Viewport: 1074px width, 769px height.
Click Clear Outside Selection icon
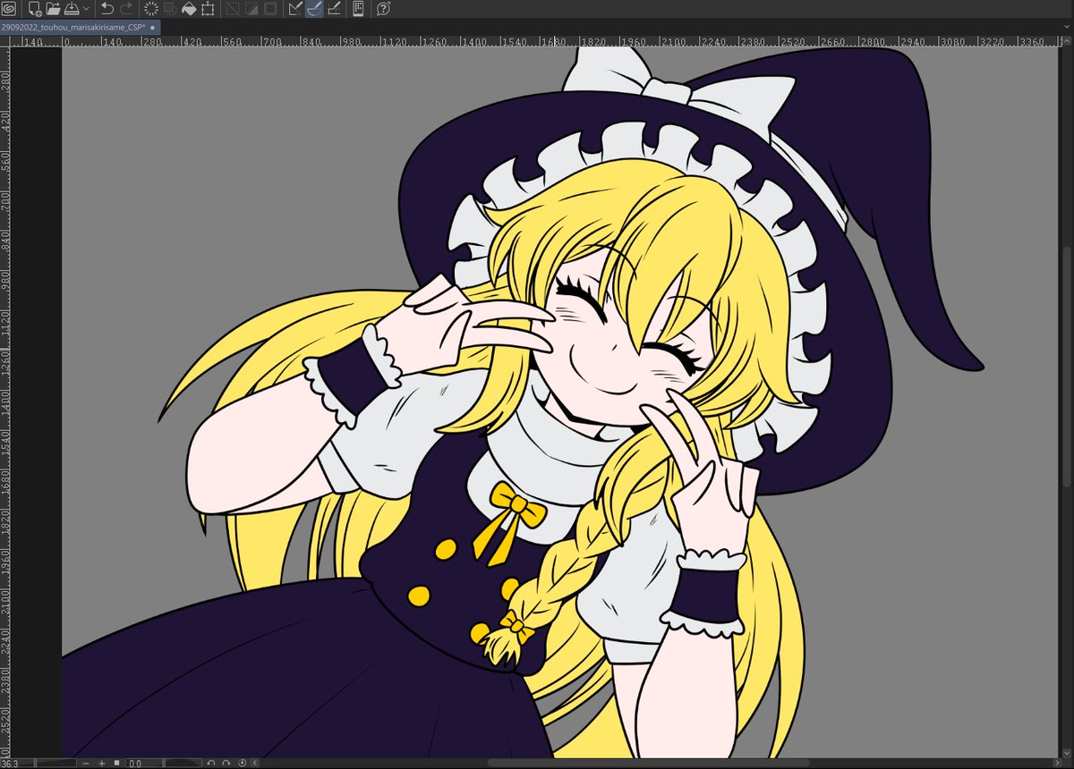[170, 9]
